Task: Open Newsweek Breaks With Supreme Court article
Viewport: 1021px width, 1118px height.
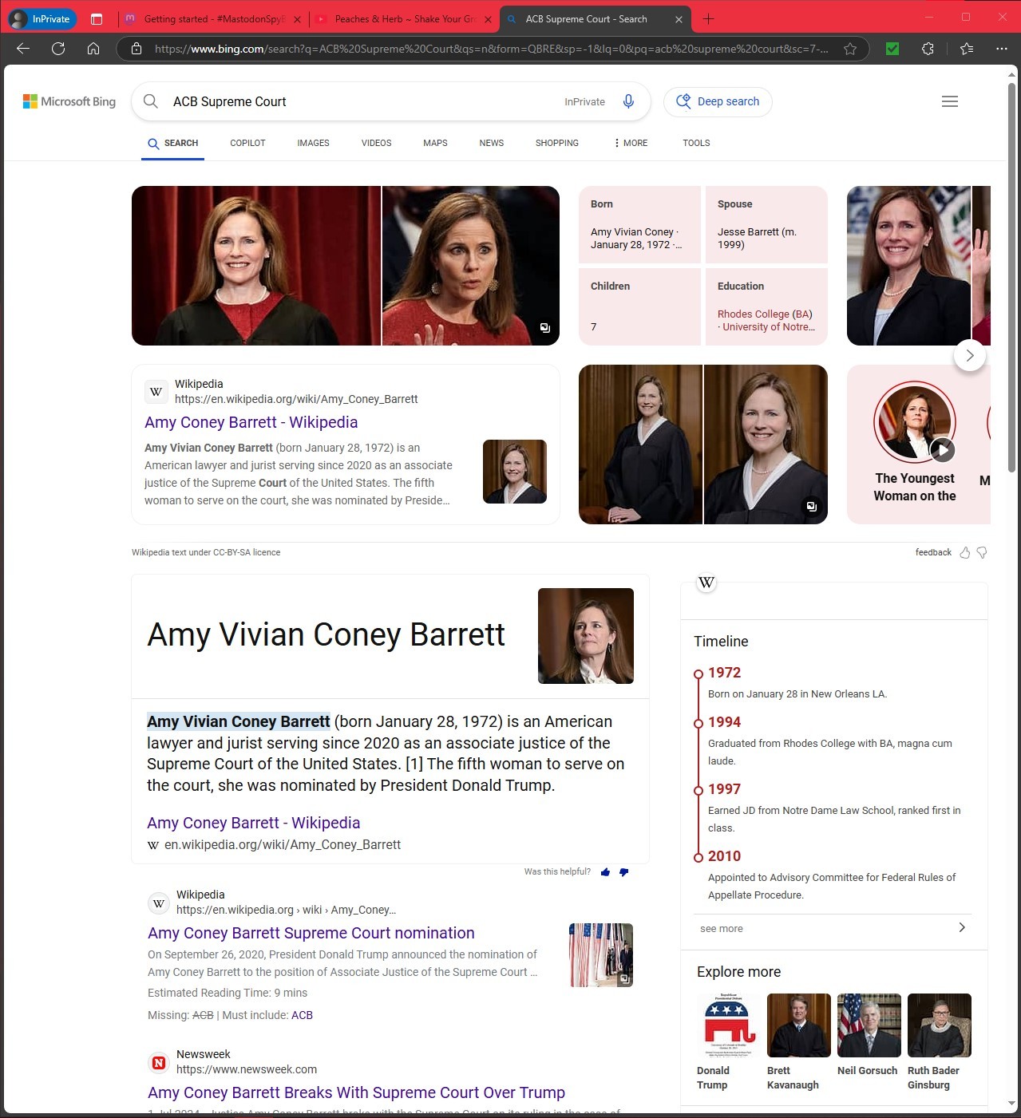Action: pos(356,1092)
